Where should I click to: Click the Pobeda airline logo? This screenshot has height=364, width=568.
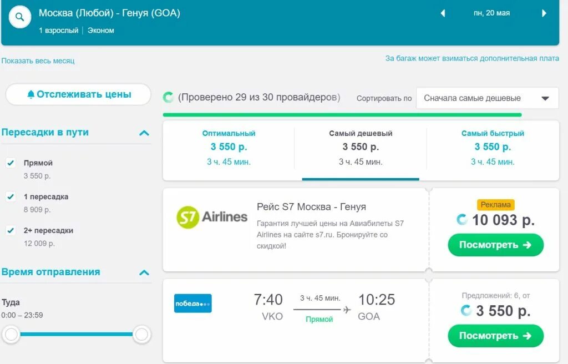pyautogui.click(x=192, y=304)
